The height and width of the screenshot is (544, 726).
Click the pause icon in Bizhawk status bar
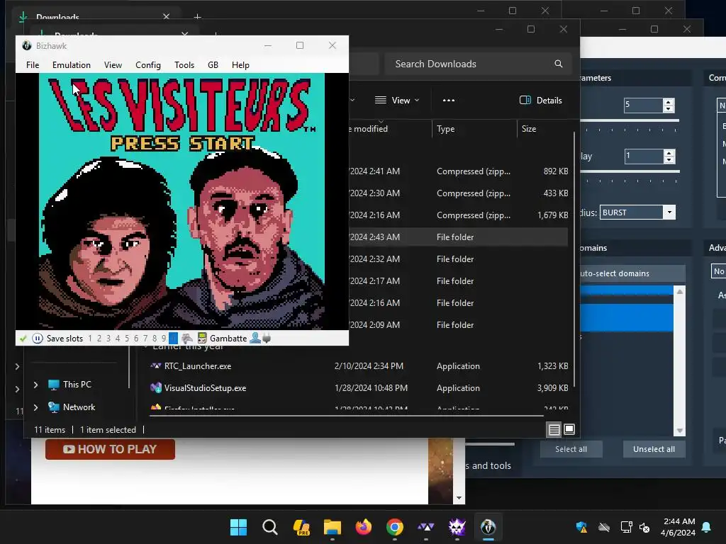click(x=38, y=338)
